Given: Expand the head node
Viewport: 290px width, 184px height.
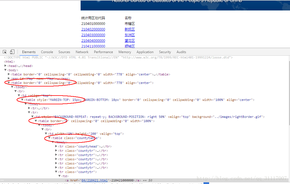Looking at the screenshot, I should click(x=5, y=66).
